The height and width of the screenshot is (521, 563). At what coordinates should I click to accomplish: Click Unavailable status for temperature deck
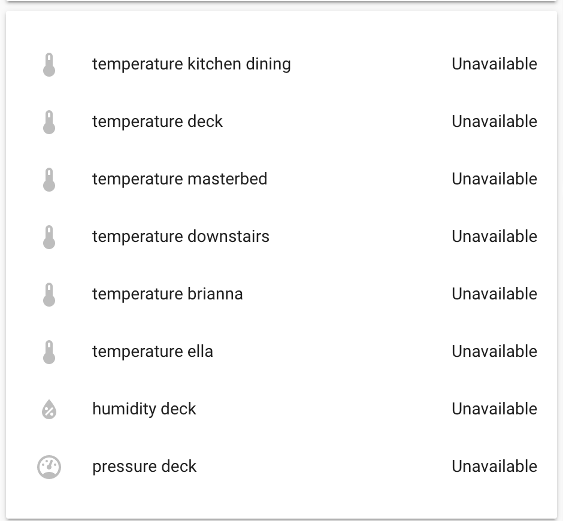pos(494,122)
